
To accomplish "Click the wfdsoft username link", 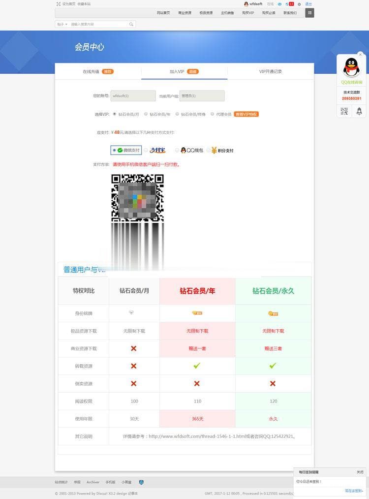I will point(256,4).
